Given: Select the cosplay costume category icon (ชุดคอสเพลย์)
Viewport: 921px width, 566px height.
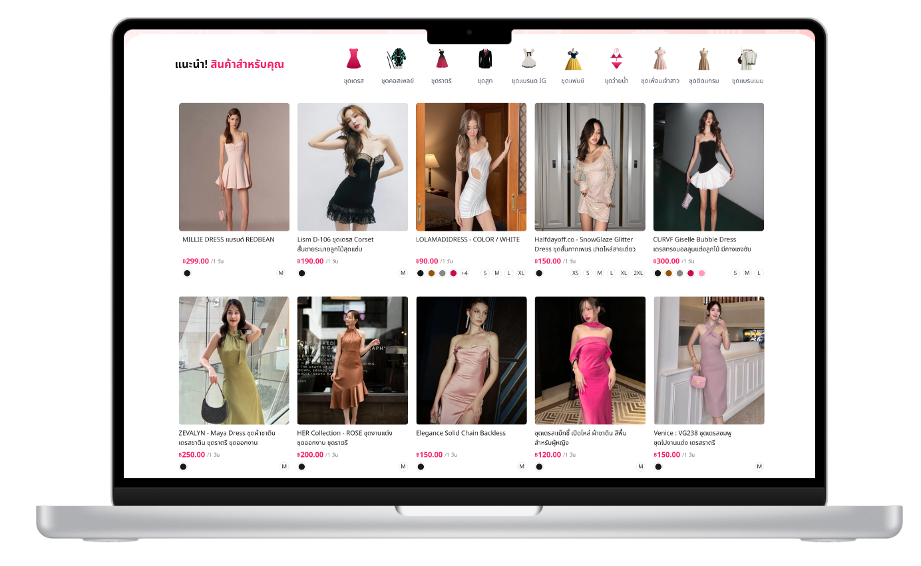Looking at the screenshot, I should coord(397,59).
